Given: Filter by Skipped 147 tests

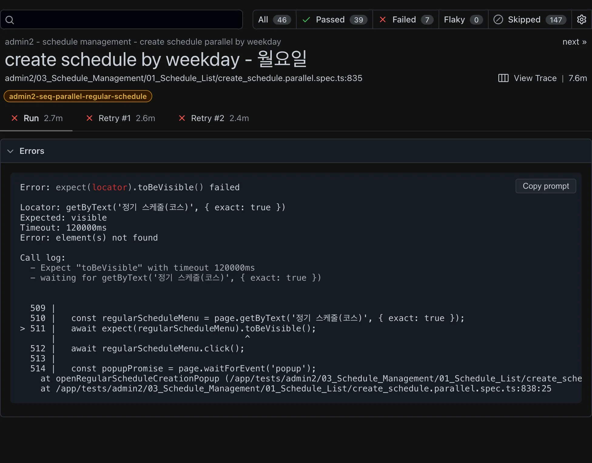Looking at the screenshot, I should point(530,20).
